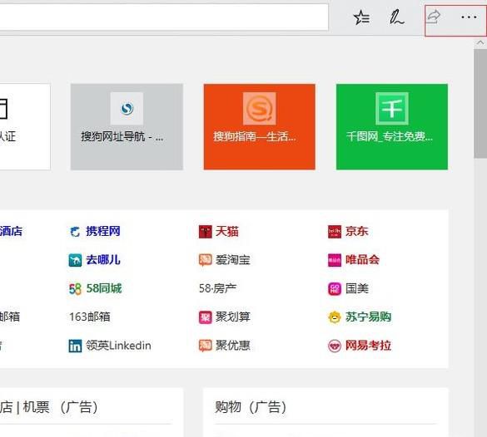Click the 京东 red icon
This screenshot has height=437, width=487.
335,232
